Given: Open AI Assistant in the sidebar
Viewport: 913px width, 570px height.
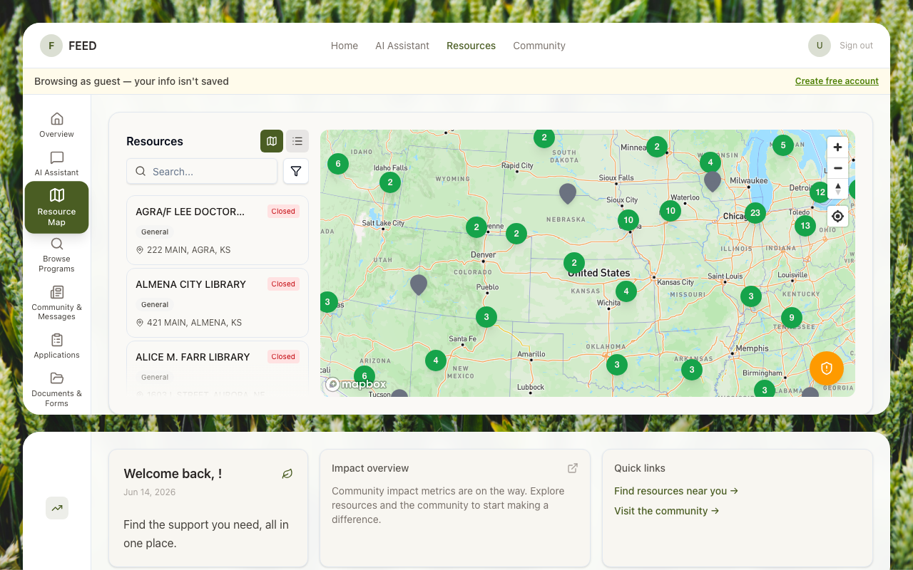Looking at the screenshot, I should click(57, 163).
